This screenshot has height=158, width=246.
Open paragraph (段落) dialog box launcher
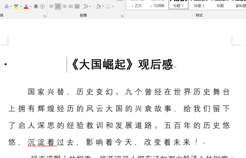click(x=122, y=16)
